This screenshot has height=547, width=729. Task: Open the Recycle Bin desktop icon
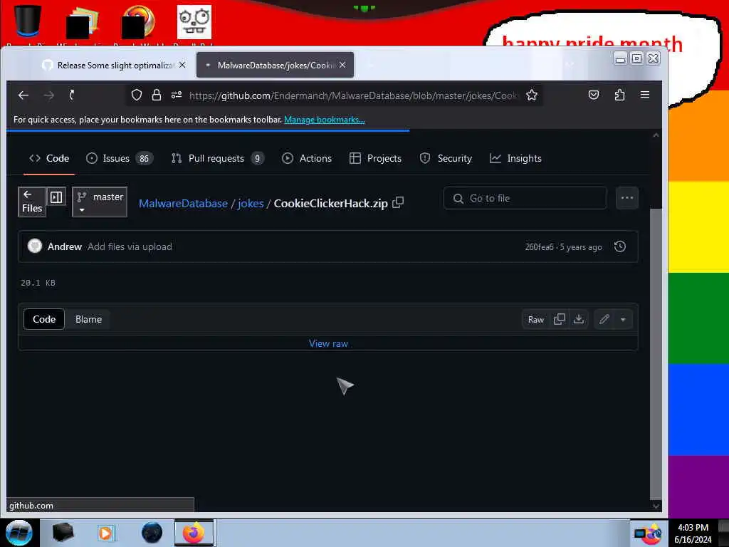tap(28, 21)
